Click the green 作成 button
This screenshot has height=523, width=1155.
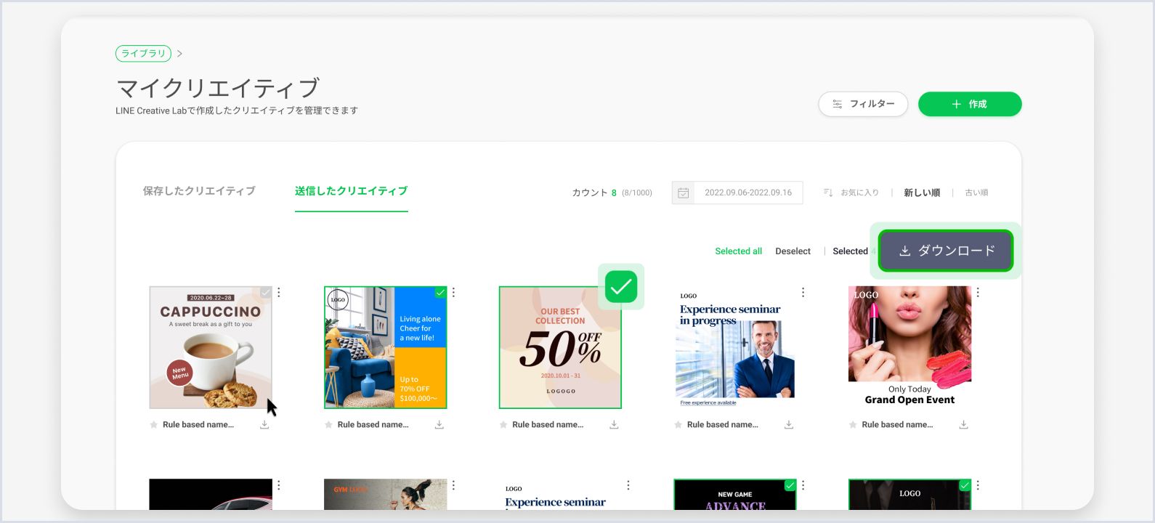(970, 104)
